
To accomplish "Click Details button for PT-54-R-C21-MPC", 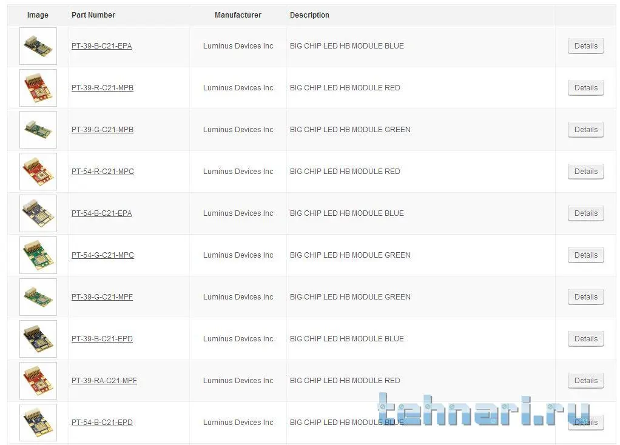I will [x=585, y=172].
